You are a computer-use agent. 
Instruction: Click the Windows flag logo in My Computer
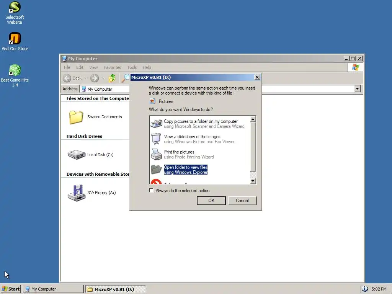[355, 67]
